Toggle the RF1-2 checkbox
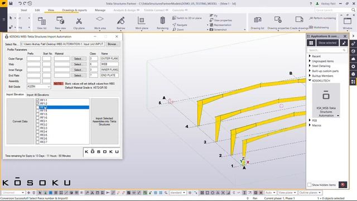The height and width of the screenshot is (201, 357). (x=37, y=103)
